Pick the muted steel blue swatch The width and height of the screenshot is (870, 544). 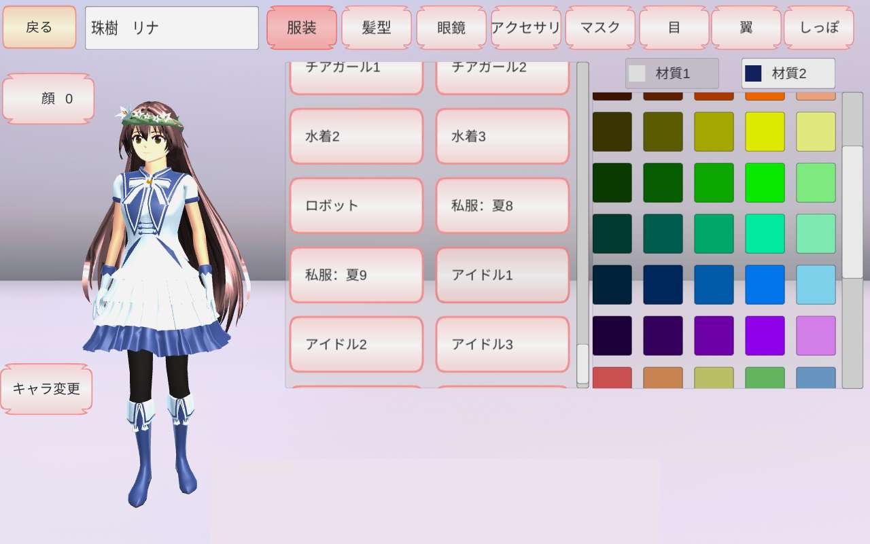(x=816, y=378)
